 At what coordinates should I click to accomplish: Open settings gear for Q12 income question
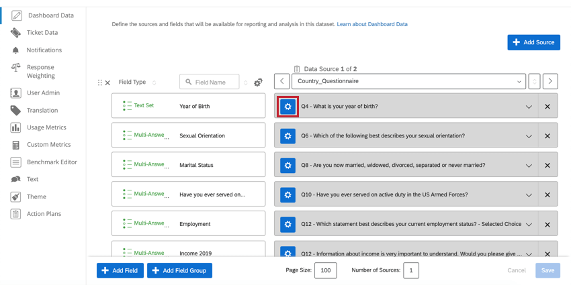coord(288,253)
